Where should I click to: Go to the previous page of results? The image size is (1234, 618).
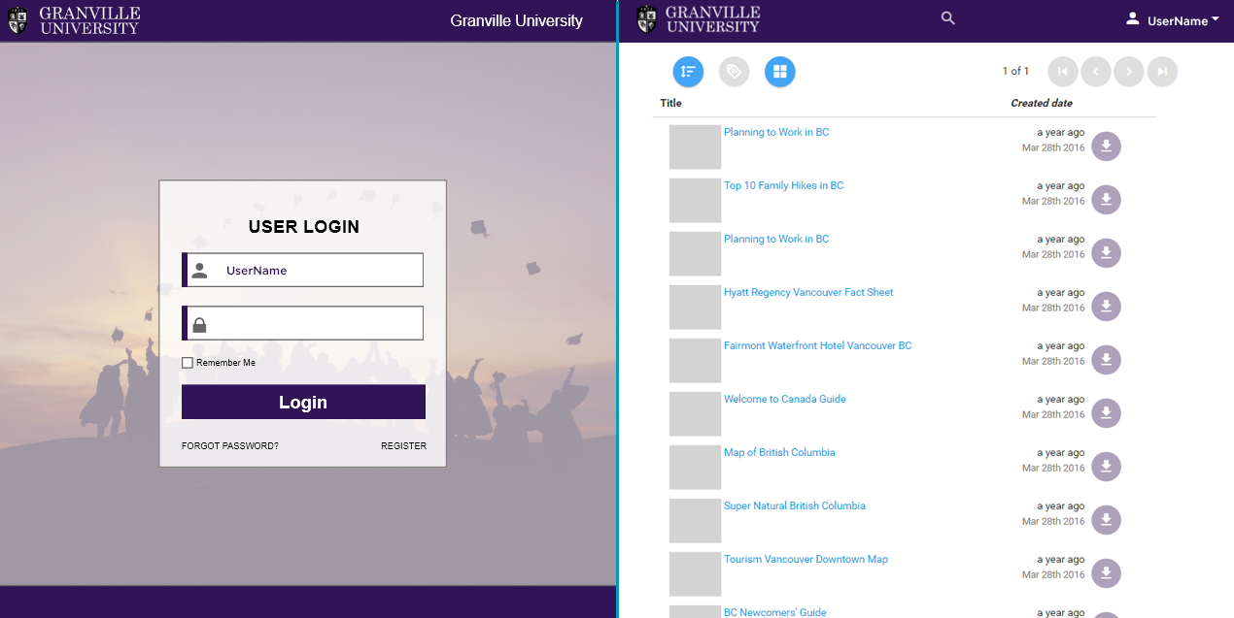click(x=1096, y=71)
